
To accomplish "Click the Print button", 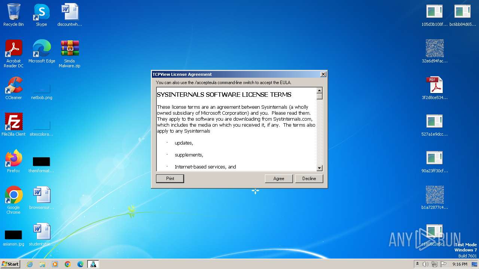I will pos(170,179).
